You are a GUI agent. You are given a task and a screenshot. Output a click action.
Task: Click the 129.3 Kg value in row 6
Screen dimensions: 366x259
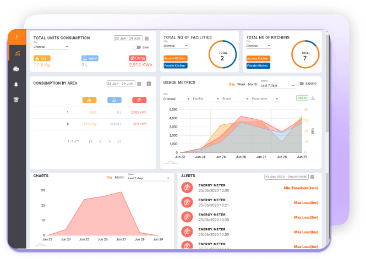90,124
